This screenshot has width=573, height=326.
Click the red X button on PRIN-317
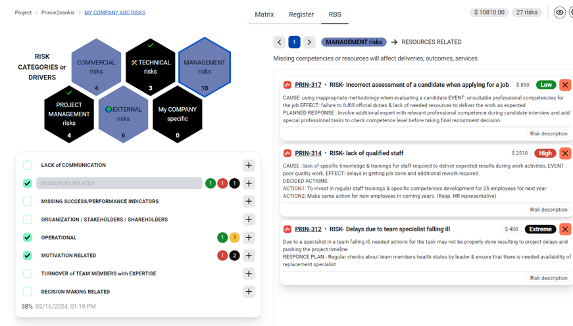[565, 85]
